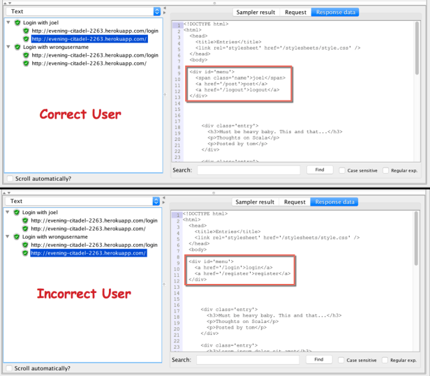Collapse 'Login with joel' node in bottom panel
This screenshot has height=376, width=430.
pyautogui.click(x=8, y=212)
